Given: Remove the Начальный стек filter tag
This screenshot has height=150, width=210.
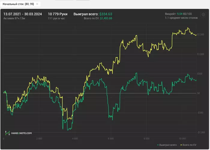Looking at the screenshot, I should (37, 4).
